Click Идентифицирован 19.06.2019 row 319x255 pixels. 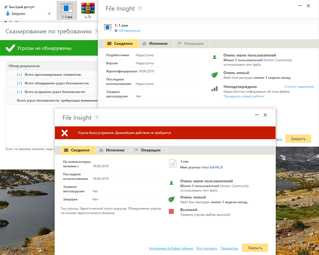pyautogui.click(x=150, y=71)
